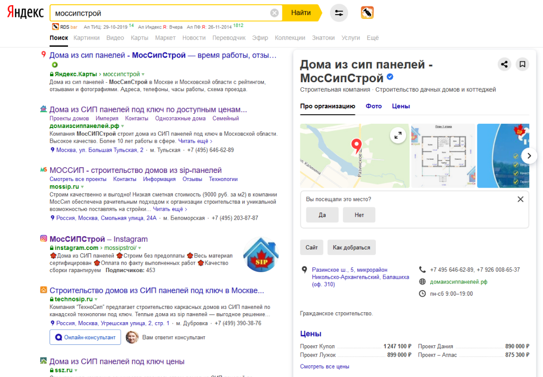
Task: Bookmark the MosSipStroy organization card
Action: (522, 64)
